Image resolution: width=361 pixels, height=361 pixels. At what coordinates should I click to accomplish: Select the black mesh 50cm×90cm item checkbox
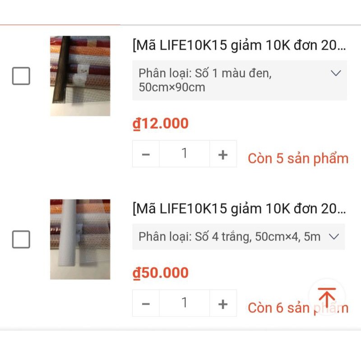point(21,76)
